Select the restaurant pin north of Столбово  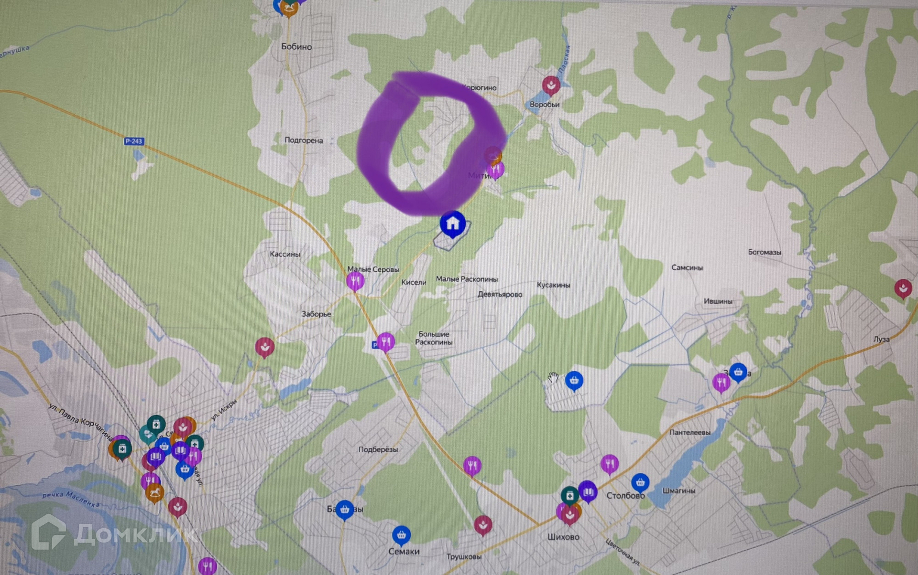click(x=610, y=464)
